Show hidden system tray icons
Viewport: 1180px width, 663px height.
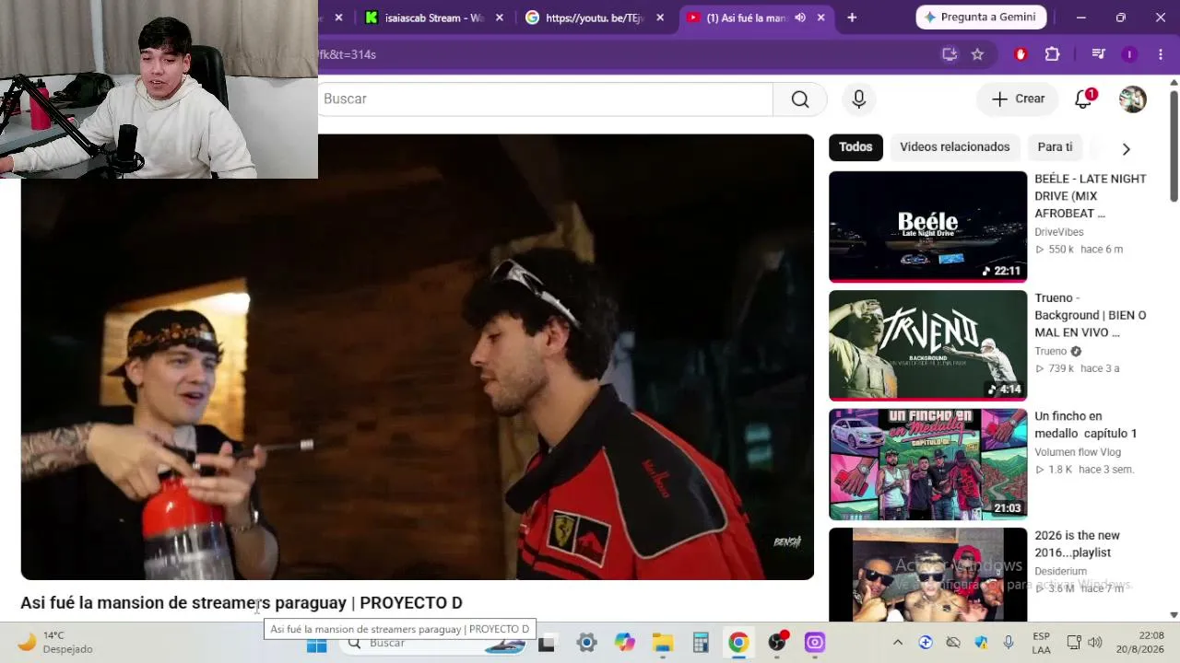click(898, 643)
